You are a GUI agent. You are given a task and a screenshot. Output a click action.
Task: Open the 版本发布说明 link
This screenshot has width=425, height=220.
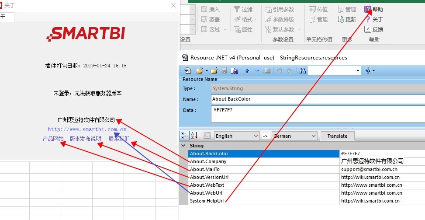(x=85, y=139)
